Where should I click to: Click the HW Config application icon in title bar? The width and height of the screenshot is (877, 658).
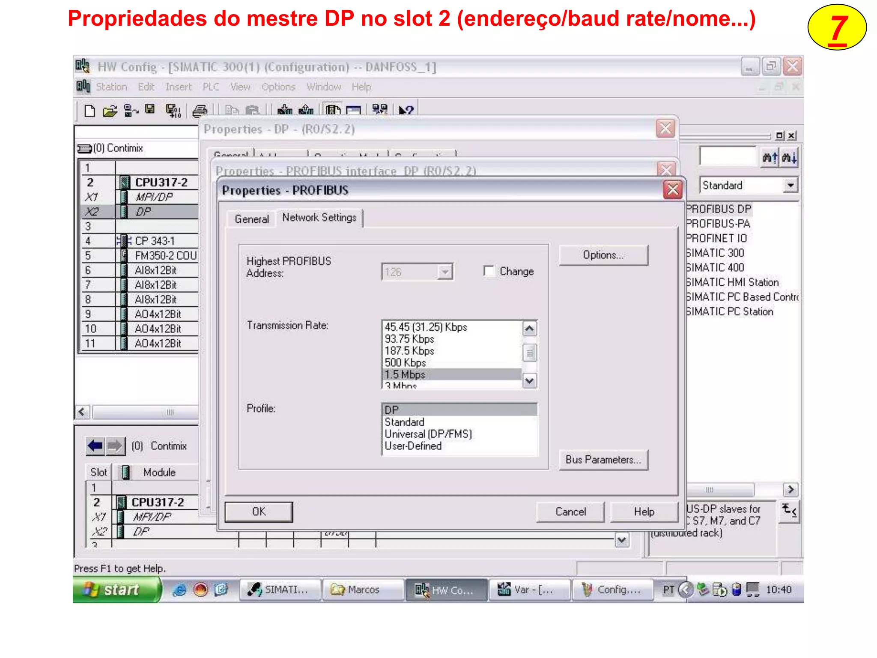click(82, 66)
